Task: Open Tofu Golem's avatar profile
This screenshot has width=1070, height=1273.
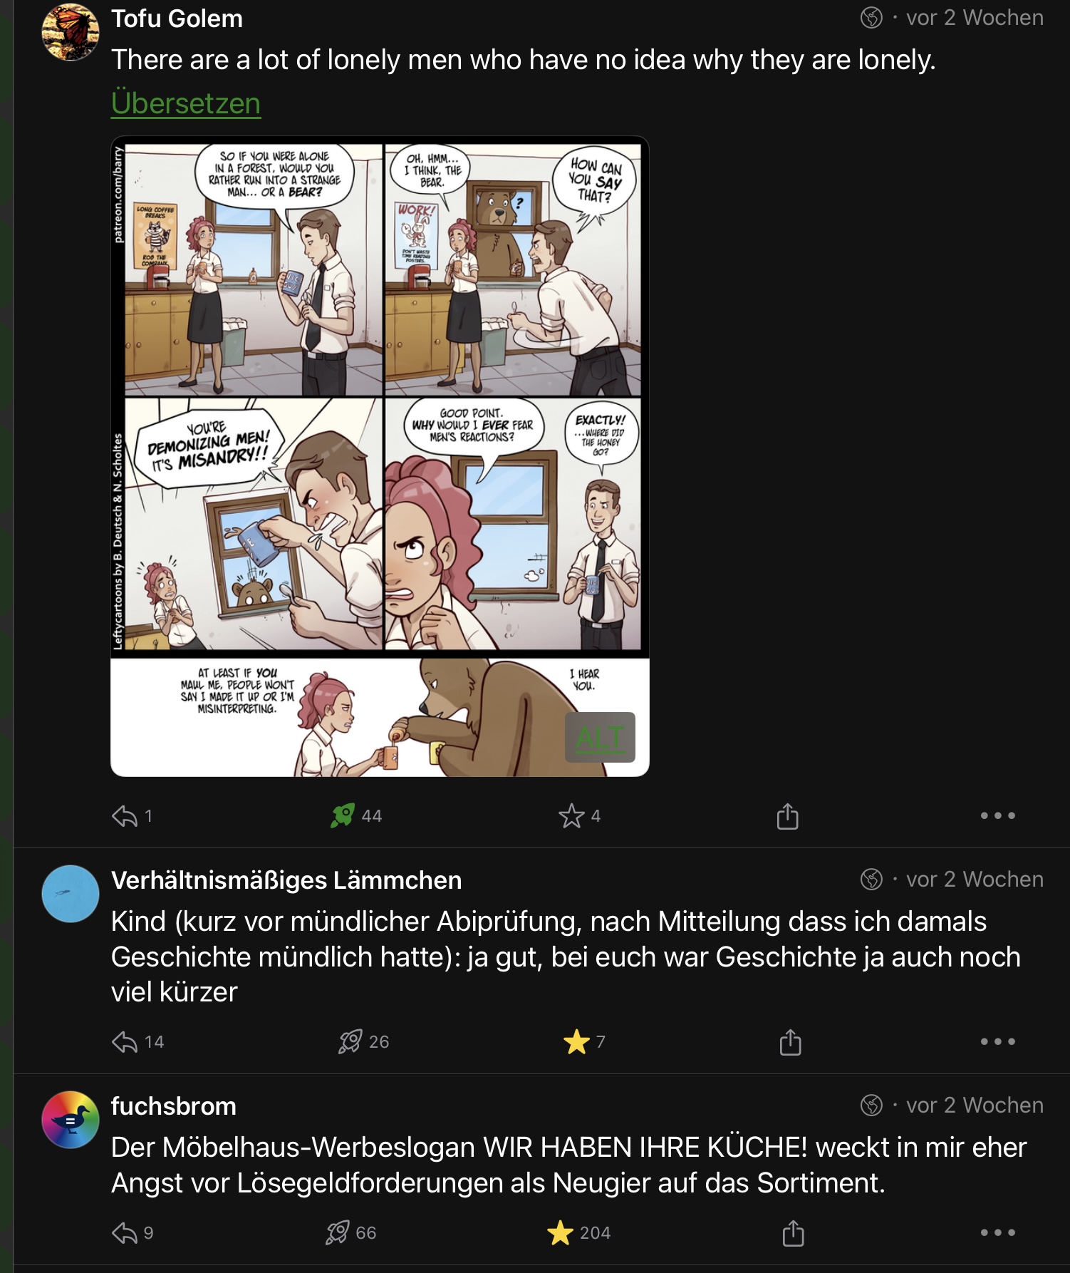Action: [x=71, y=33]
